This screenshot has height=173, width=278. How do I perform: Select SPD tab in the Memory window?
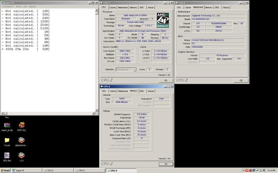(x=142, y=91)
